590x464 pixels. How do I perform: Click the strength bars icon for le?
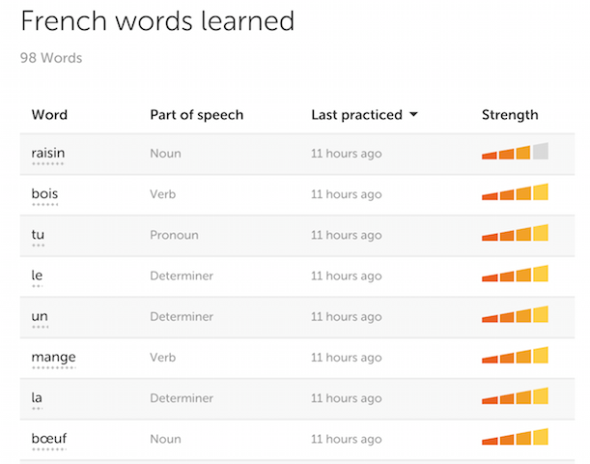(515, 275)
